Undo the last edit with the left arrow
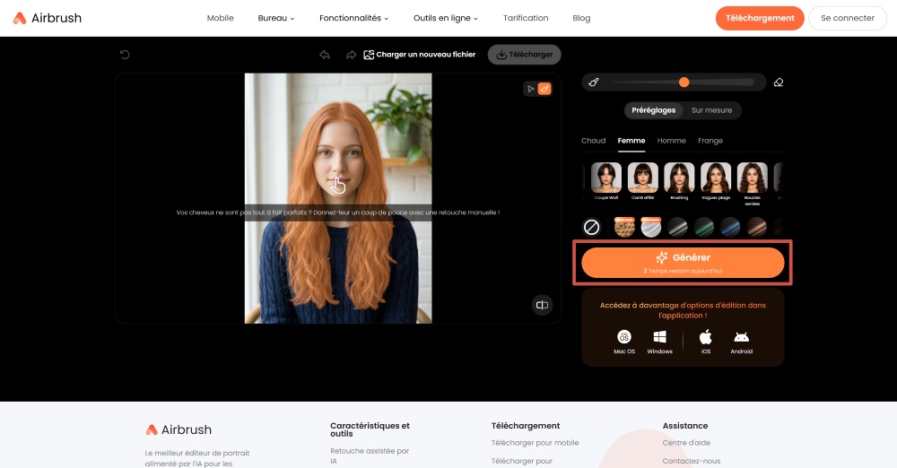This screenshot has height=468, width=897. [x=325, y=55]
